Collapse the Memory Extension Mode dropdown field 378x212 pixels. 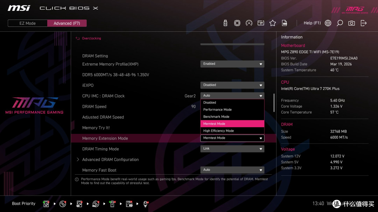coord(232,138)
